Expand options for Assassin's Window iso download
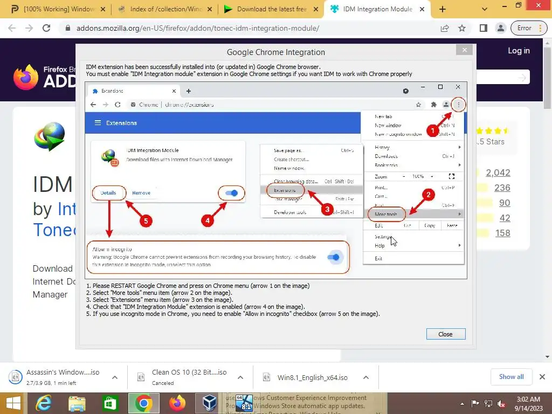 point(114,377)
